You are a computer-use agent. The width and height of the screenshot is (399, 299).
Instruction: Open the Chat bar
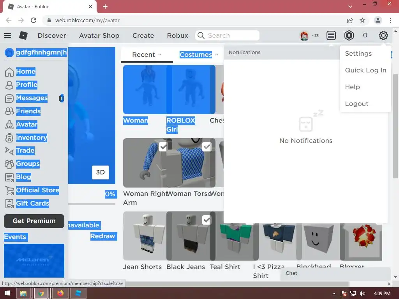[x=335, y=273]
